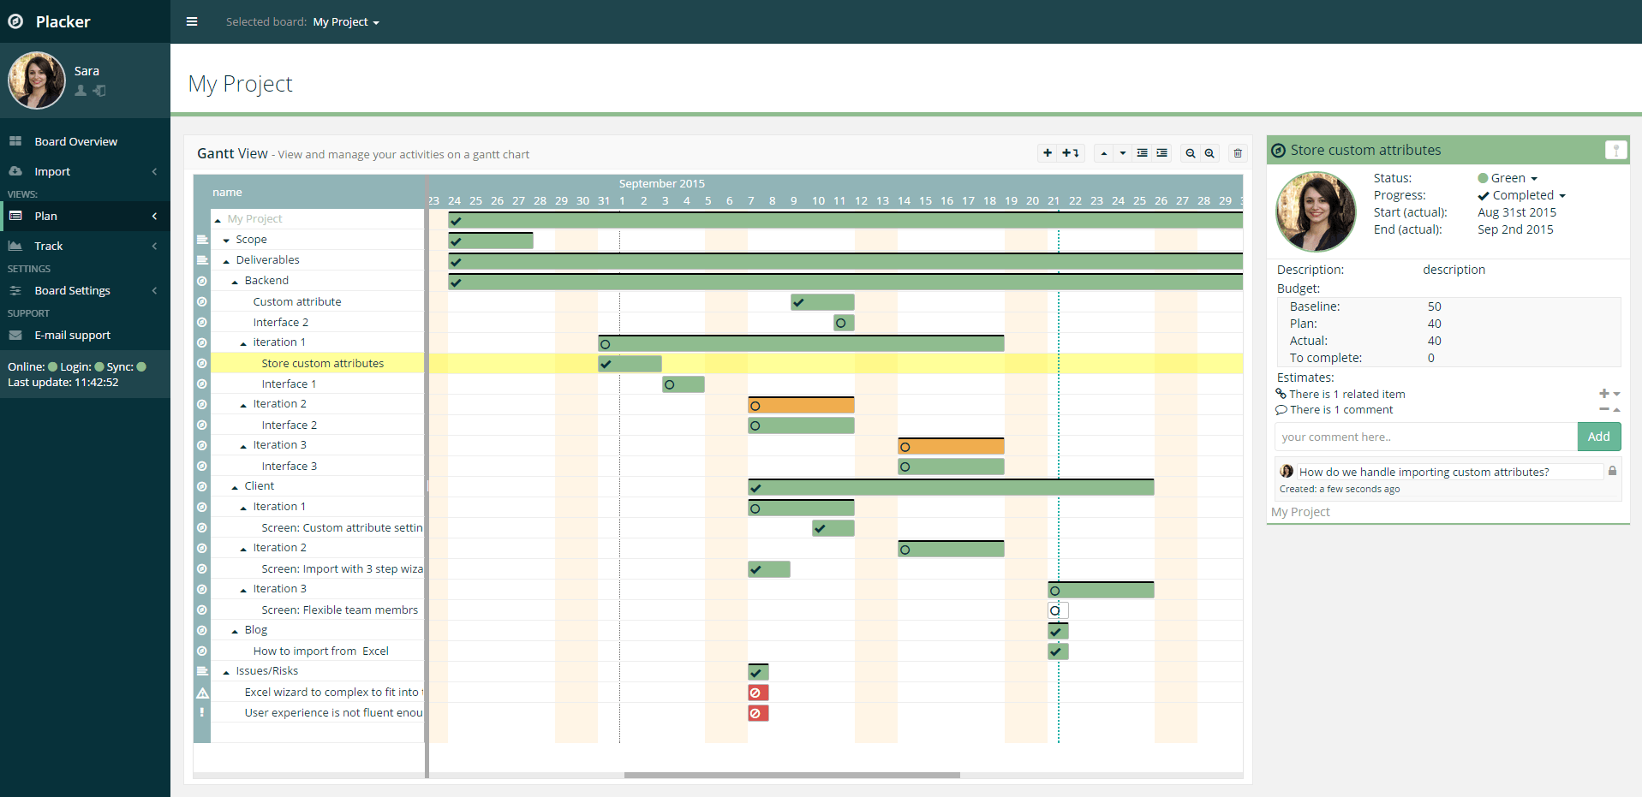This screenshot has height=797, width=1642.
Task: Collapse the Plan section chevron in sidebar
Action: (155, 216)
